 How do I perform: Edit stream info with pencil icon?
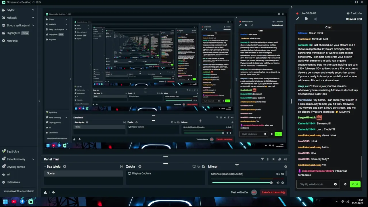[298, 19]
